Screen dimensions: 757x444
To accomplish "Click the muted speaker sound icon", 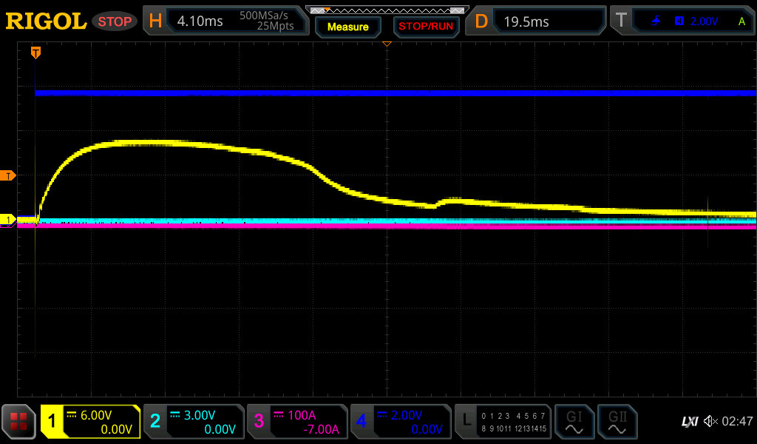I will click(x=710, y=422).
